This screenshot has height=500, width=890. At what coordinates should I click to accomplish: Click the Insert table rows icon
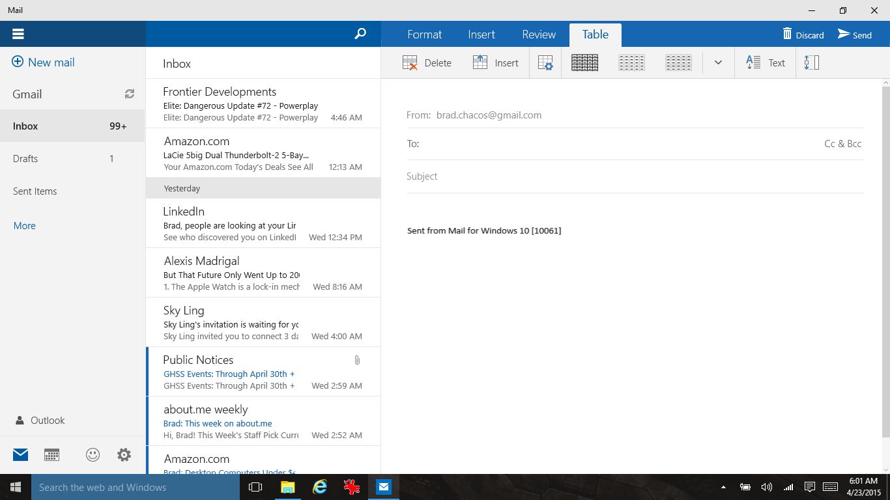point(496,62)
